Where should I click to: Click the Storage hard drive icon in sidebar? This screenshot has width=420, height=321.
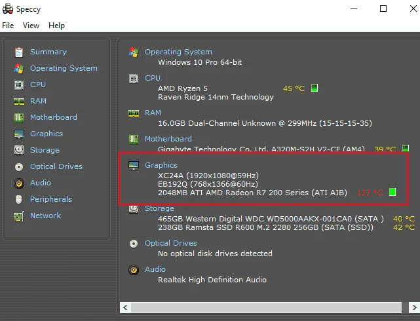19,150
